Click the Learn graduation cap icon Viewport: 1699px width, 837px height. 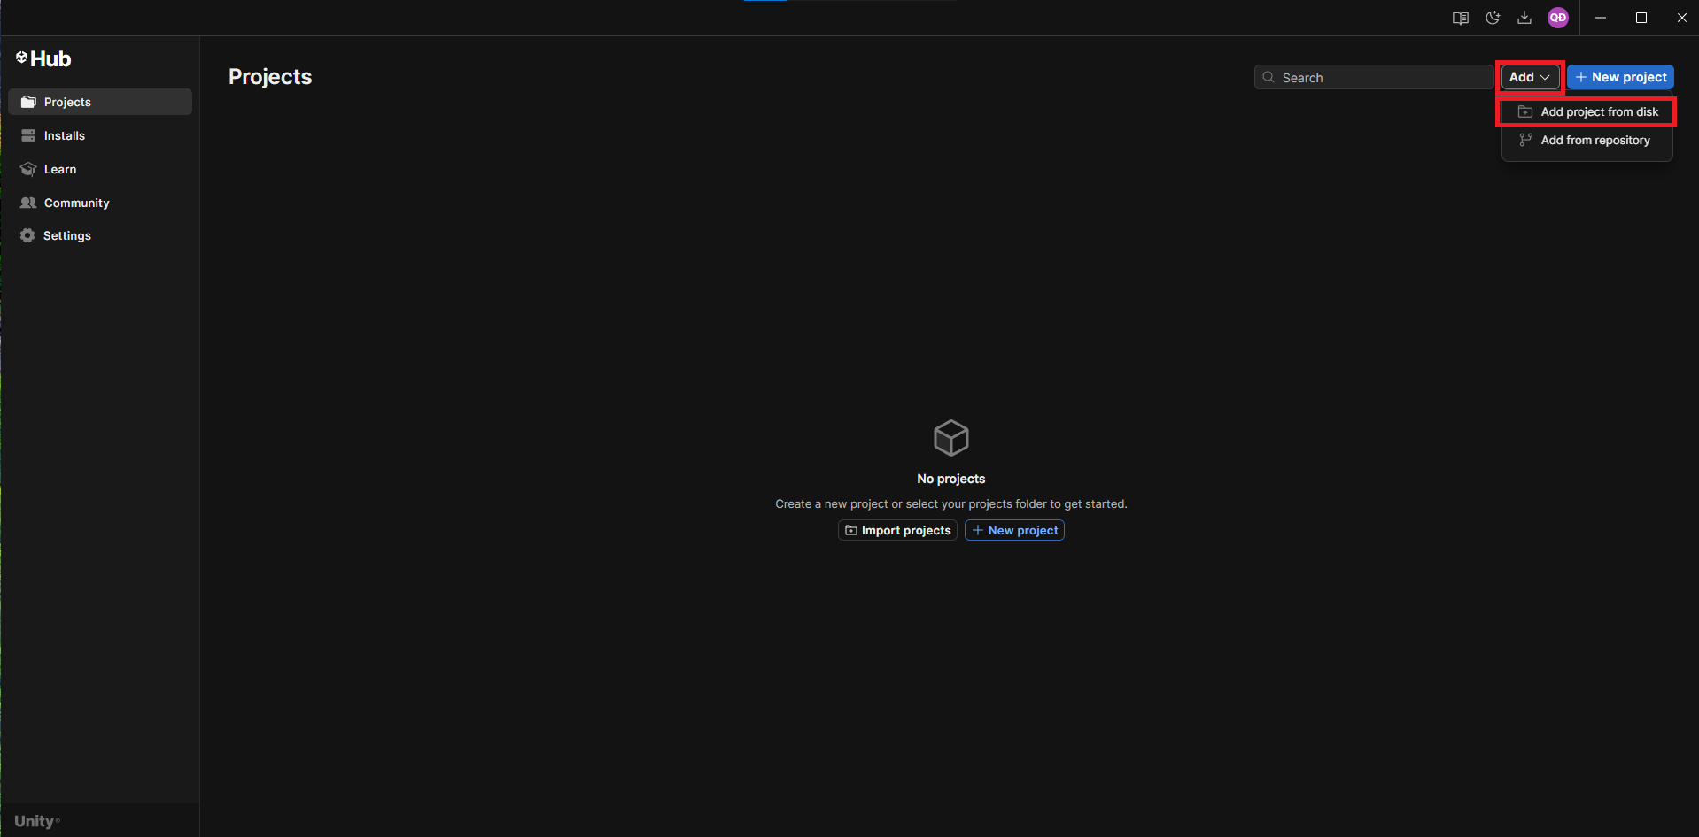tap(28, 169)
